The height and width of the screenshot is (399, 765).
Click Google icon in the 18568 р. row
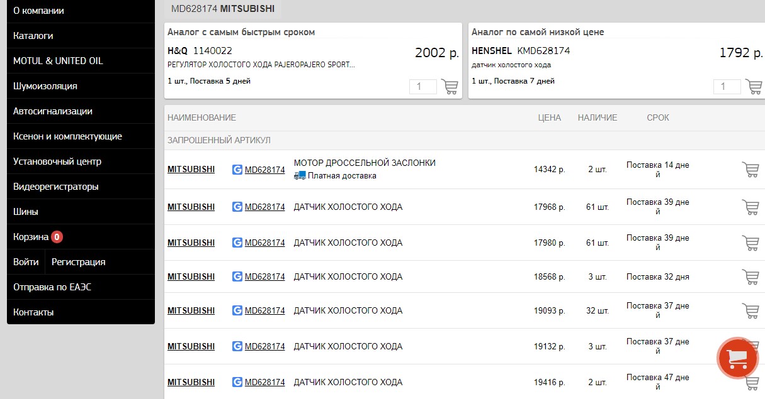237,276
